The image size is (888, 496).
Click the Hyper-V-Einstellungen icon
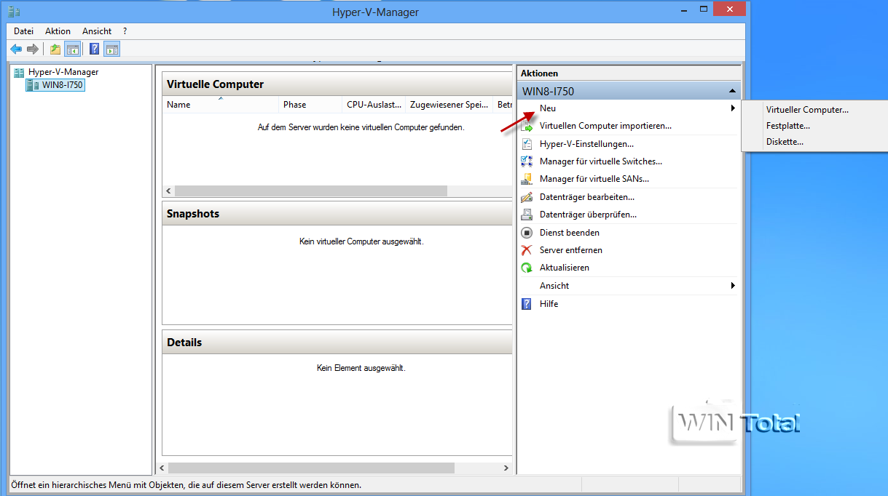click(x=527, y=144)
